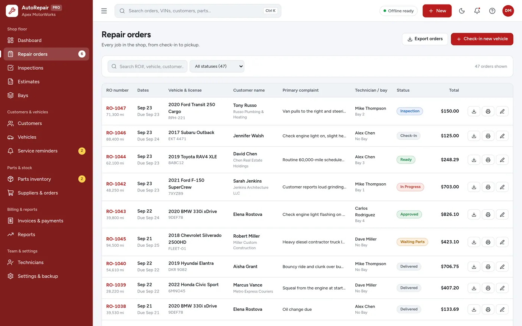Click Check-in new vehicle

[x=482, y=39]
